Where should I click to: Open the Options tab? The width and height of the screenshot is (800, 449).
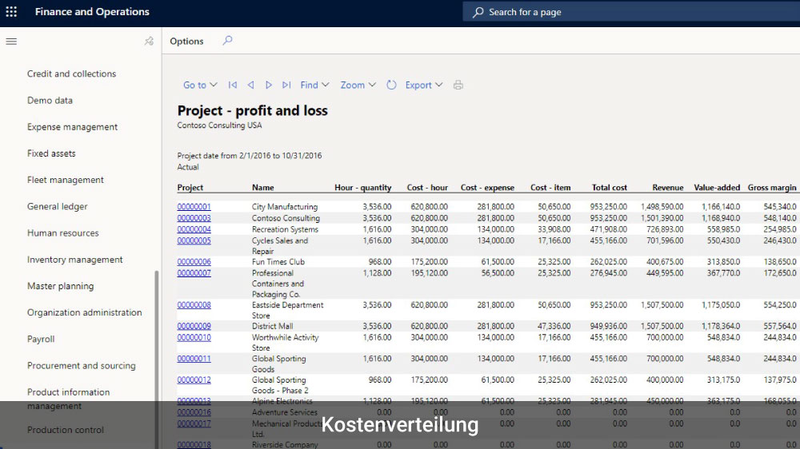tap(186, 42)
